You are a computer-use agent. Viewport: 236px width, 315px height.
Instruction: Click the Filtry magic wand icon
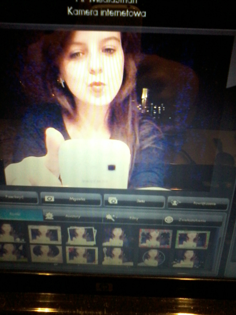pyautogui.click(x=110, y=217)
